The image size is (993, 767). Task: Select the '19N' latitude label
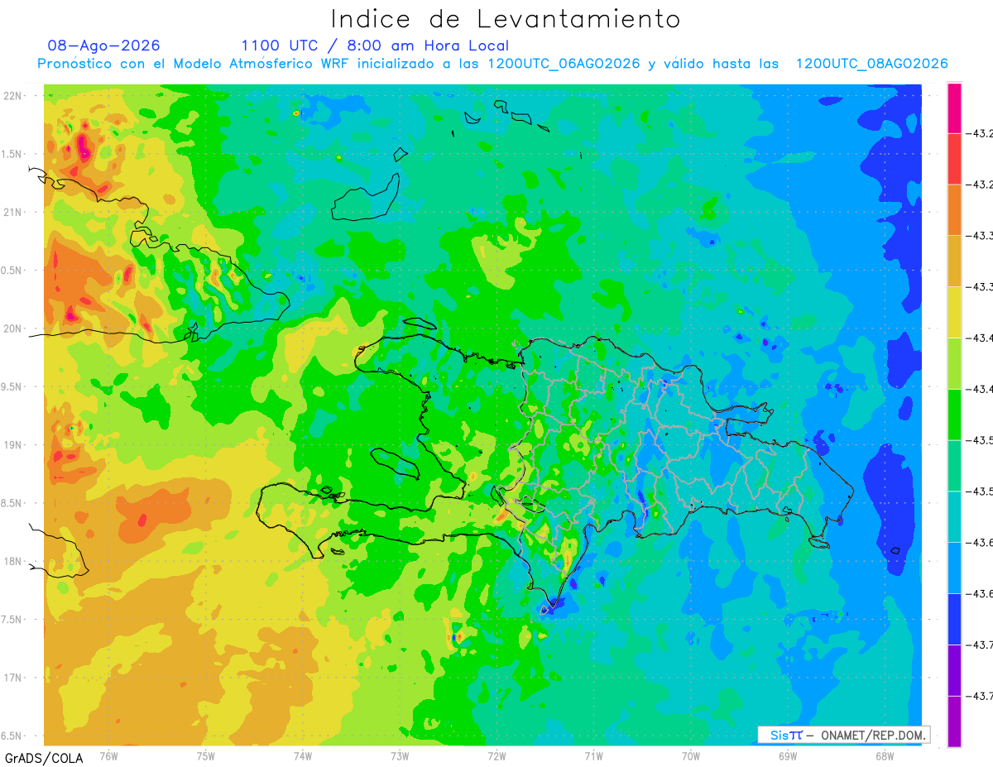tap(12, 445)
